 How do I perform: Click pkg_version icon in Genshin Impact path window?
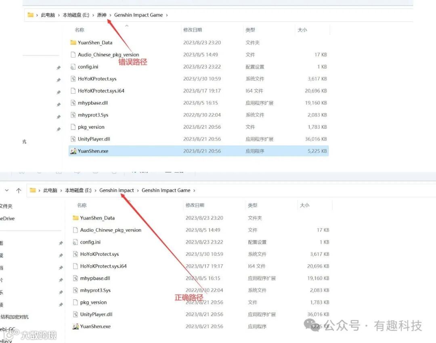[x=75, y=302]
